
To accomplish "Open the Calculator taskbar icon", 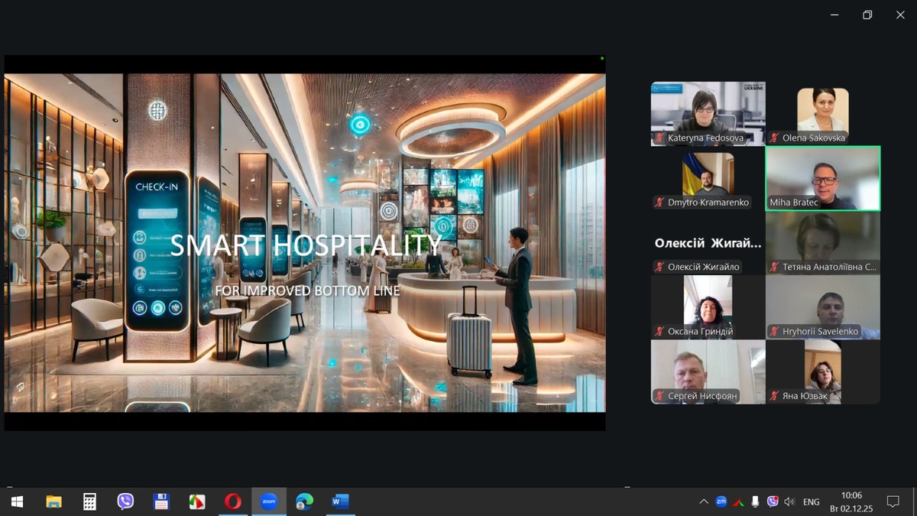I will (89, 501).
